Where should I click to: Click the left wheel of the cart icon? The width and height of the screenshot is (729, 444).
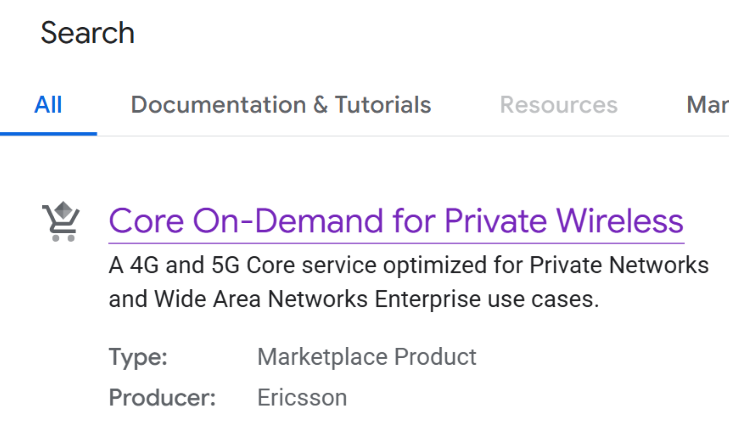[x=55, y=238]
